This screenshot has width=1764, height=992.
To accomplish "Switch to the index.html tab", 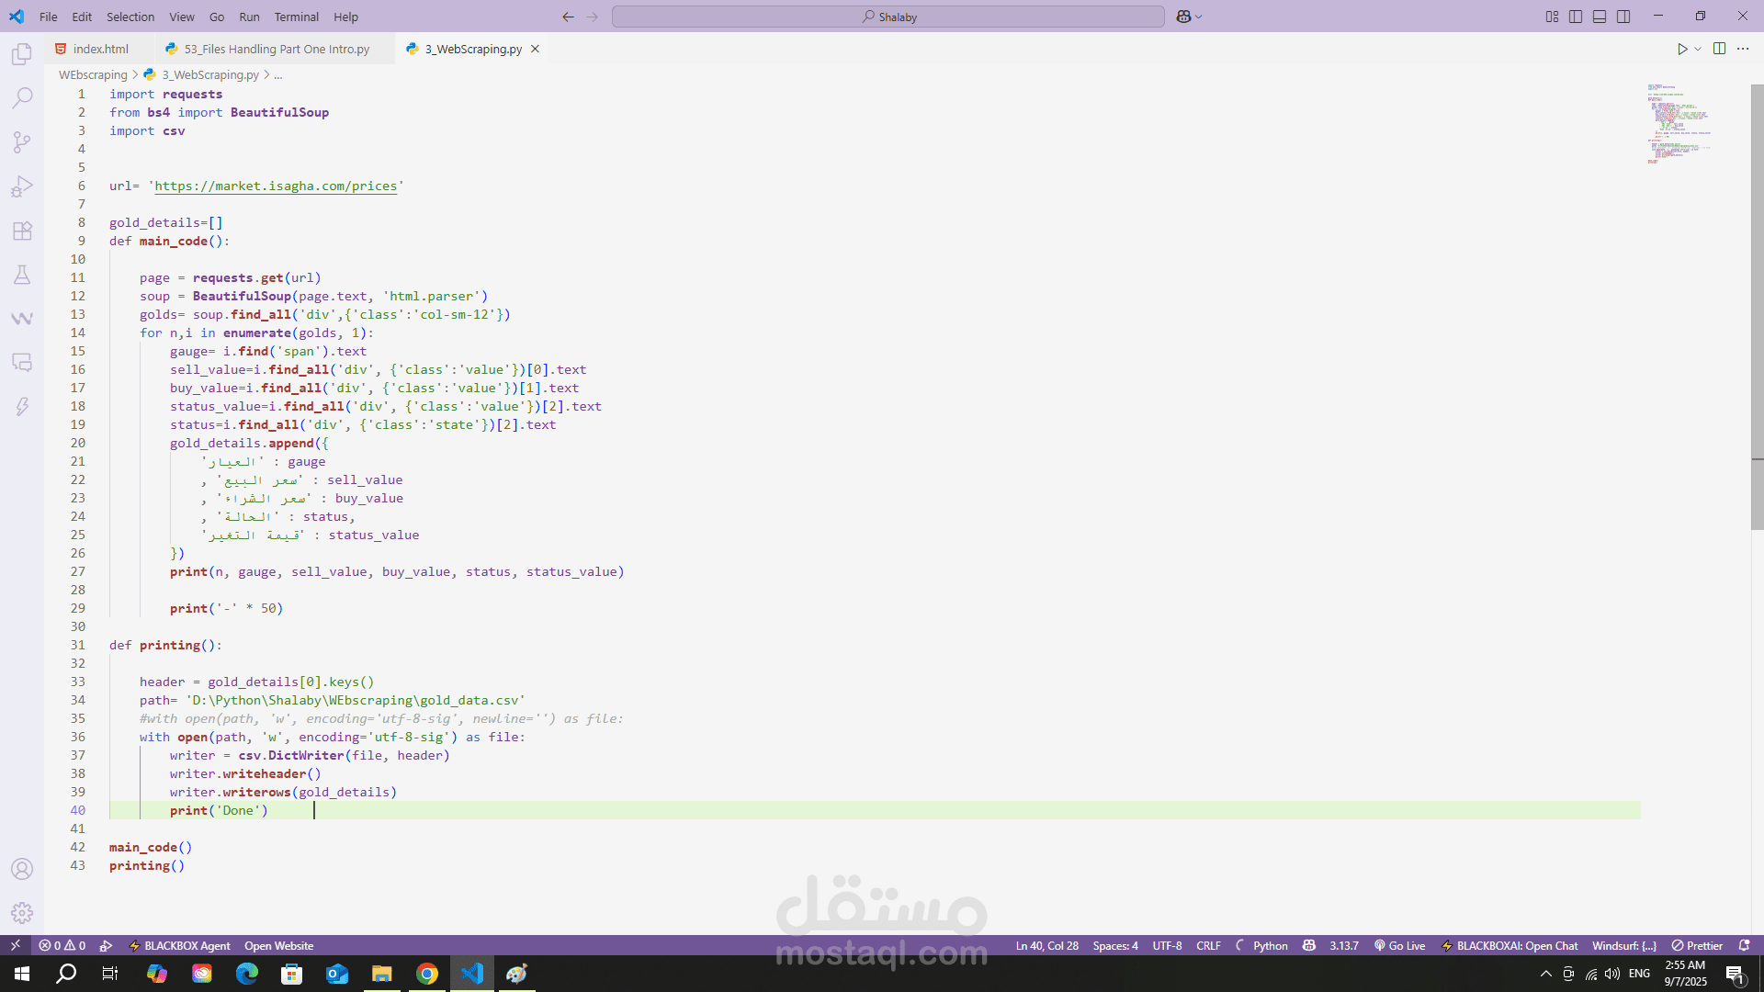I will click(100, 49).
